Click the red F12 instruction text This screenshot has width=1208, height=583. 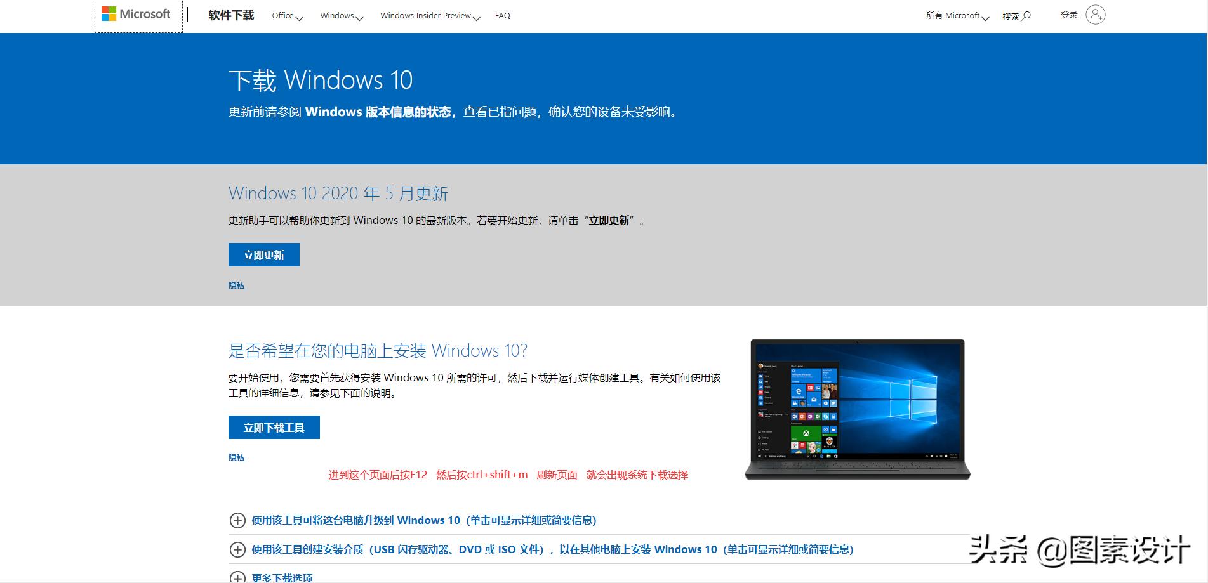[508, 475]
